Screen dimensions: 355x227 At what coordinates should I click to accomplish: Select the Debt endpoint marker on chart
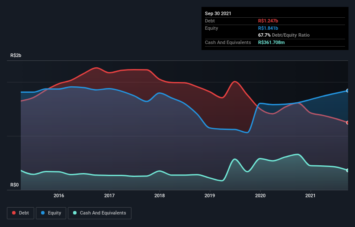[x=348, y=123]
